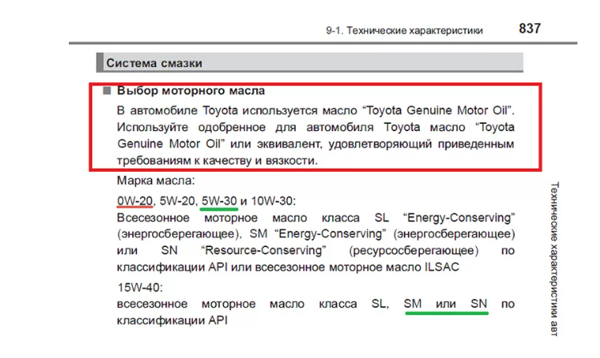This screenshot has height=358, width=600.
Task: Click the 'Система смазки' section heading
Action: (x=154, y=63)
